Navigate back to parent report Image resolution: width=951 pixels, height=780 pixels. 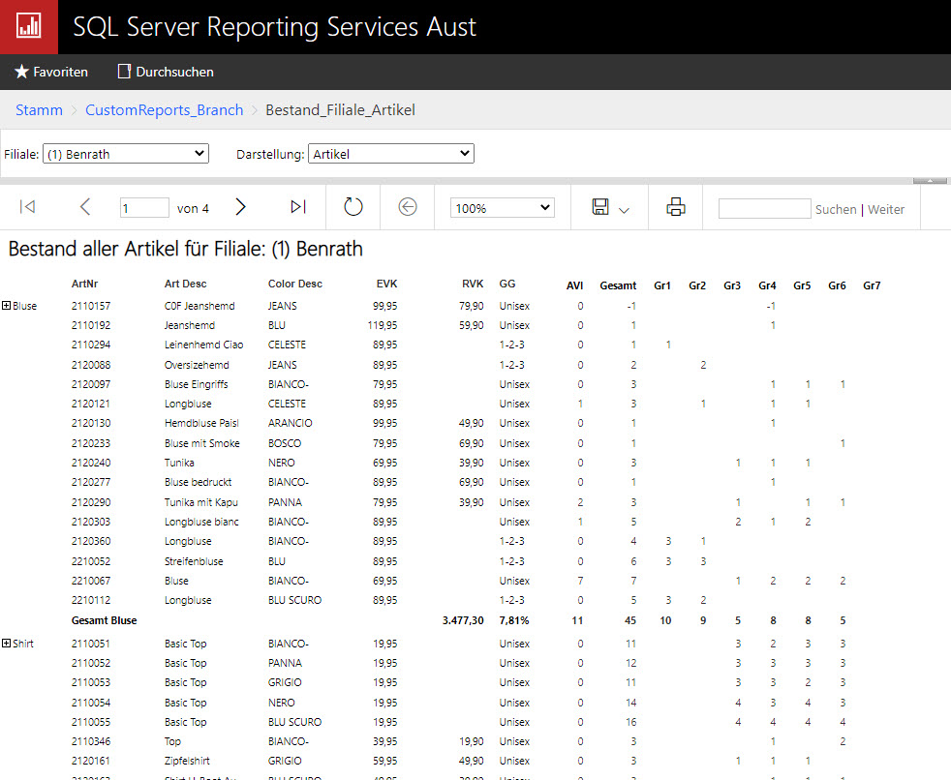(408, 207)
